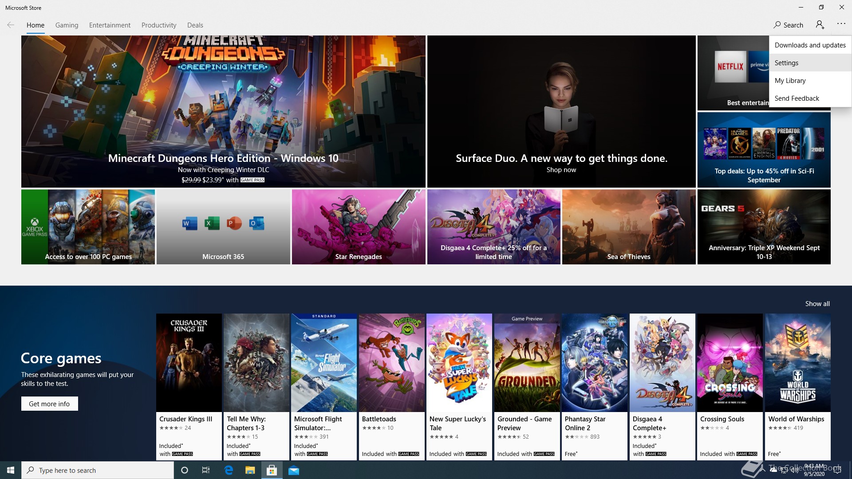The height and width of the screenshot is (479, 852).
Task: Open the Entertainment tab
Action: click(110, 25)
